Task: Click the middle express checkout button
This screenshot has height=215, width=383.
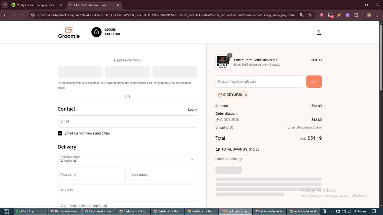Action: [127, 72]
